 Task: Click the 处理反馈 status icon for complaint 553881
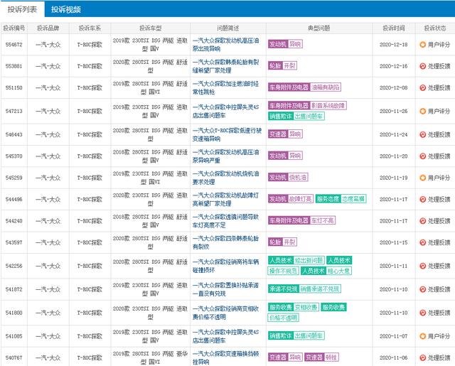click(423, 66)
